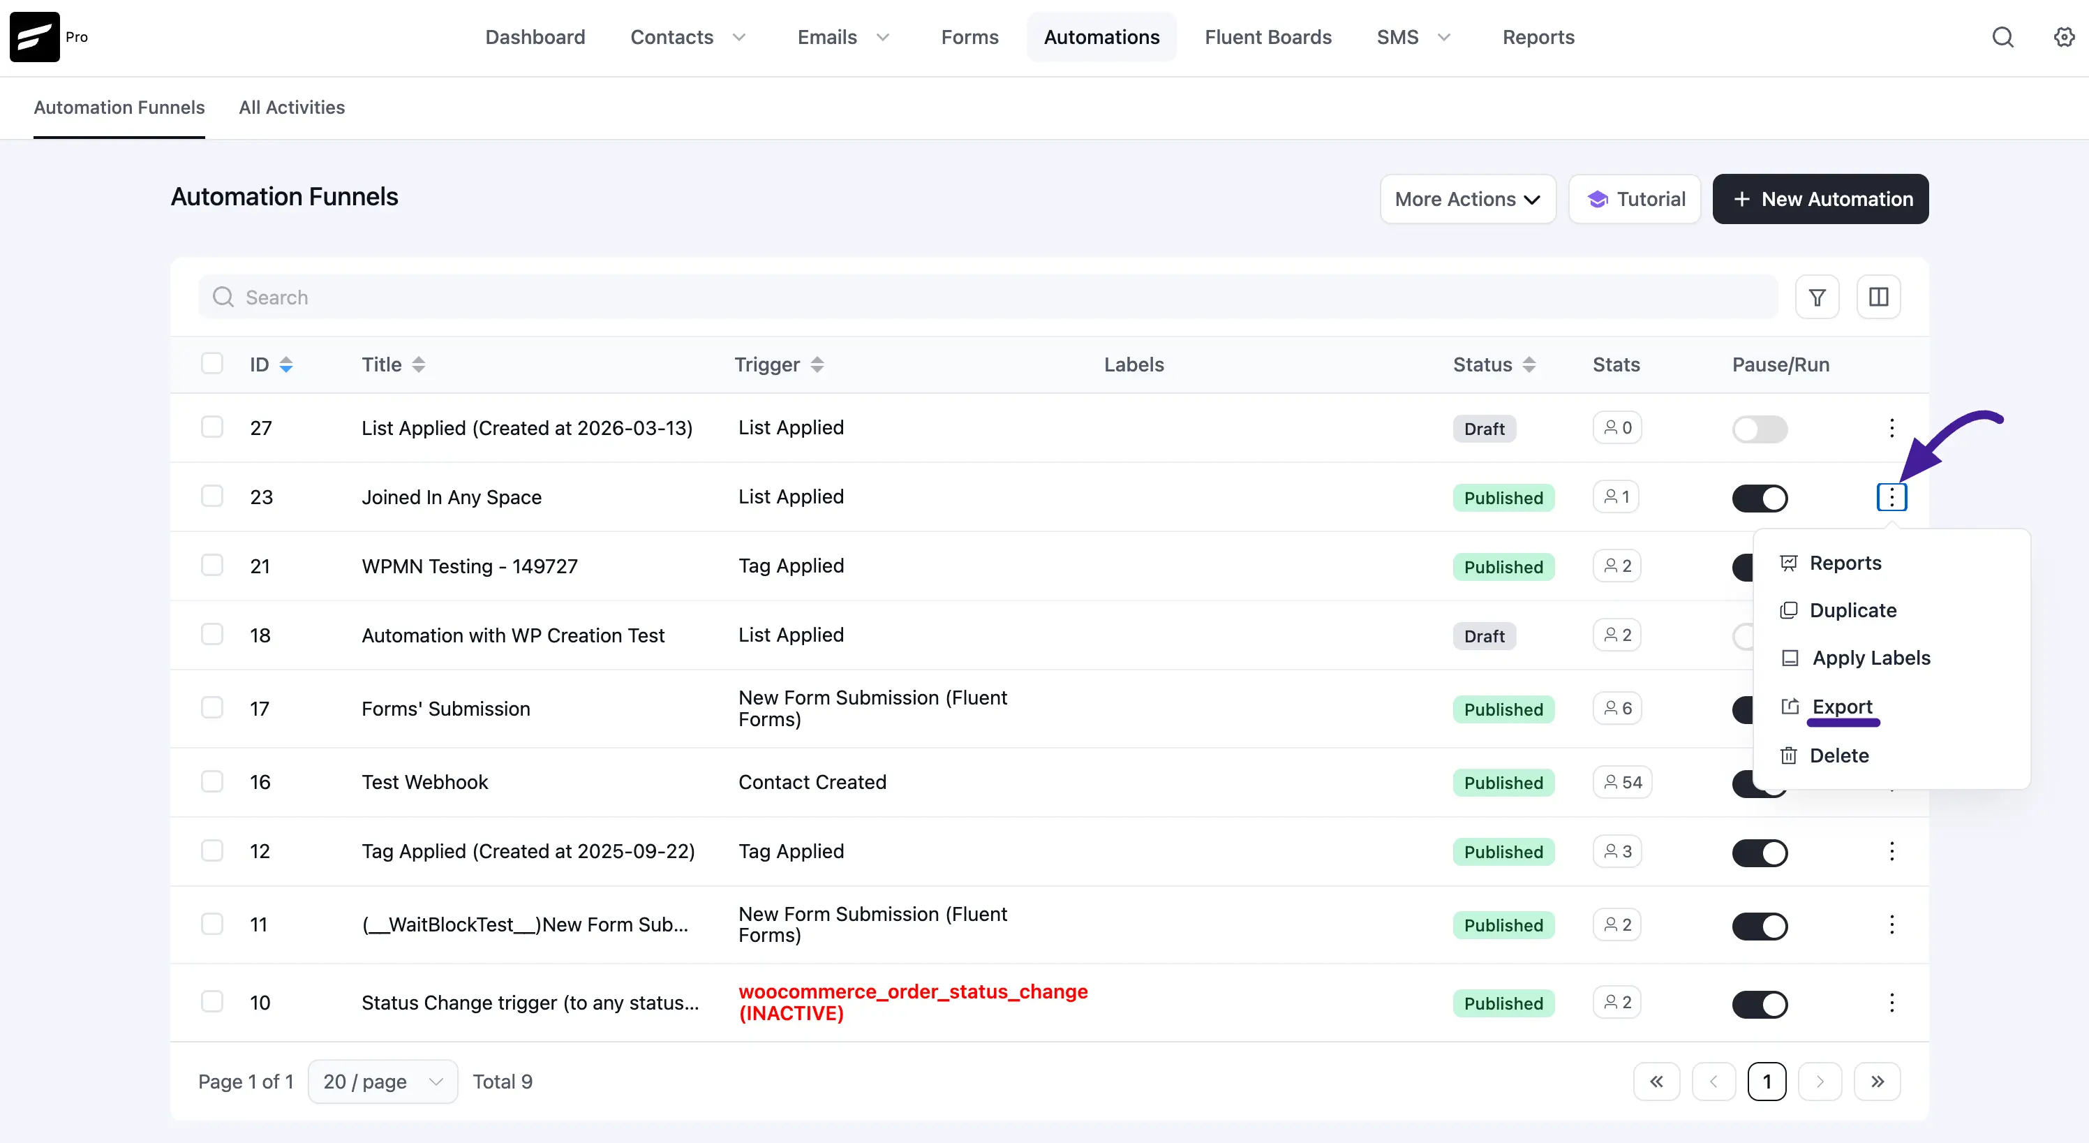Open the Test Webhook automation title

pos(425,783)
